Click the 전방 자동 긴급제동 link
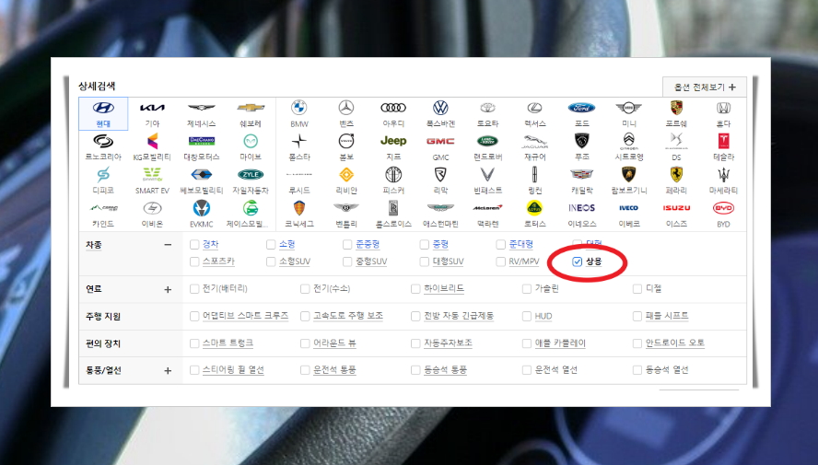 pyautogui.click(x=459, y=316)
